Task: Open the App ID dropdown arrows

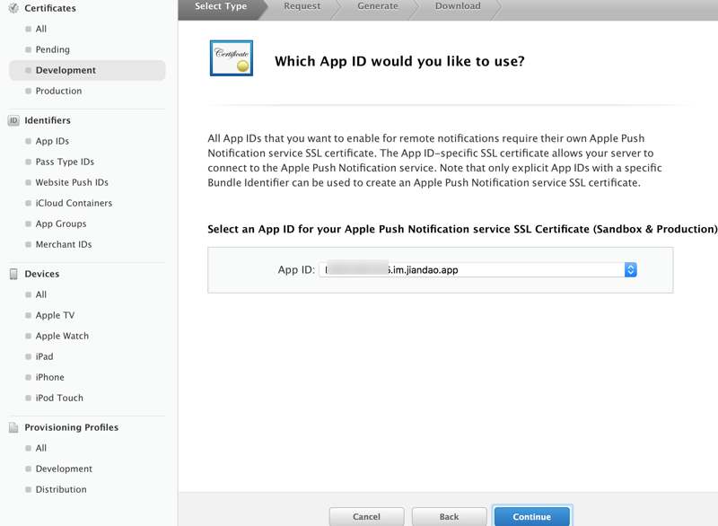Action: 631,269
